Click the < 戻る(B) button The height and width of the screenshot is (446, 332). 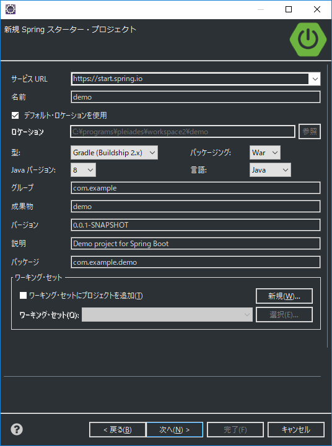(x=117, y=429)
